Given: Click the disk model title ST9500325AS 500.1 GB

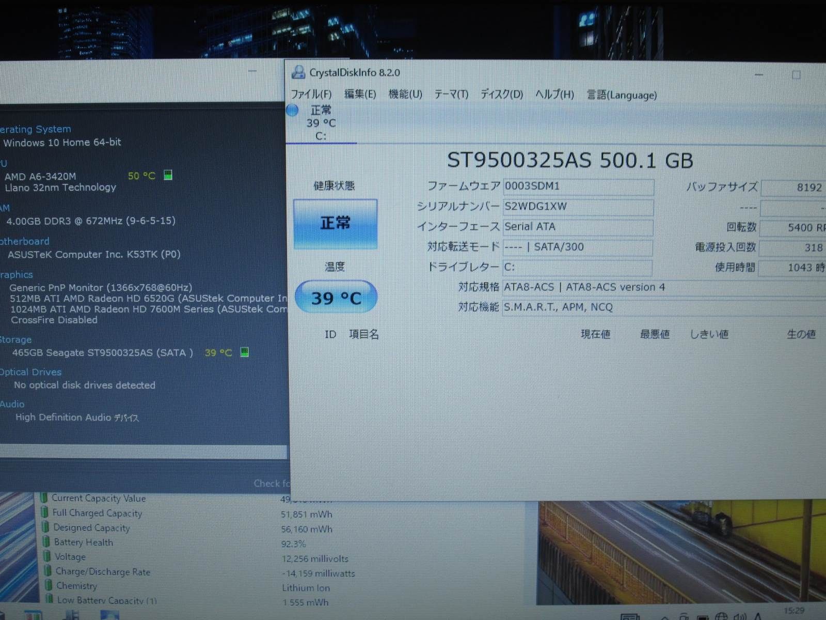Looking at the screenshot, I should click(x=570, y=161).
